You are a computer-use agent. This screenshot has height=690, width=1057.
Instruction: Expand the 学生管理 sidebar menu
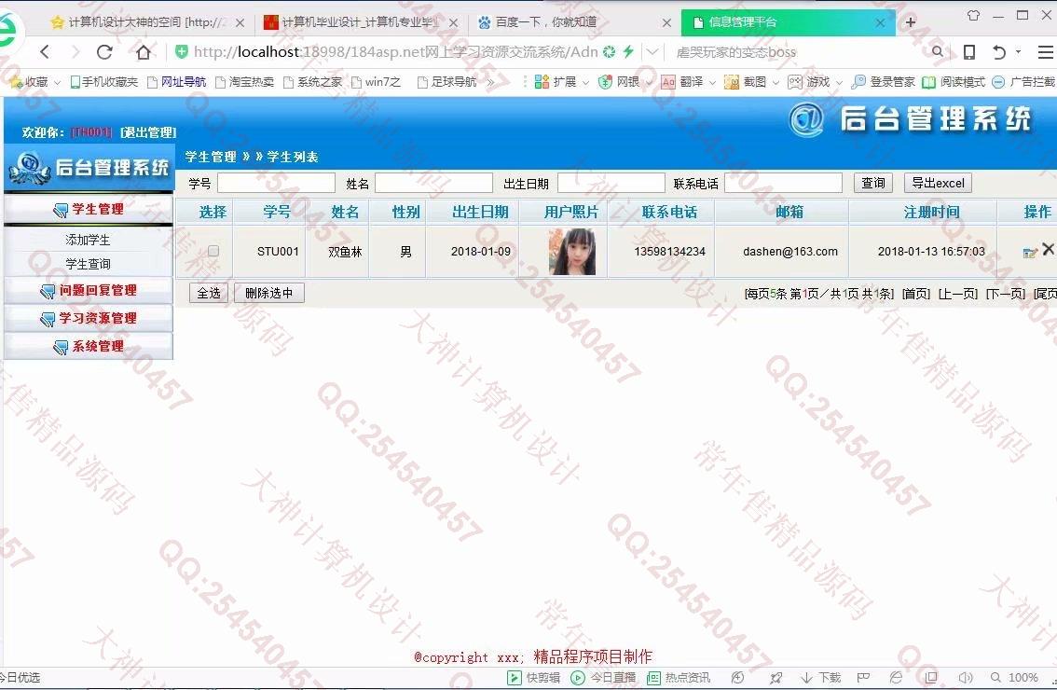point(89,210)
